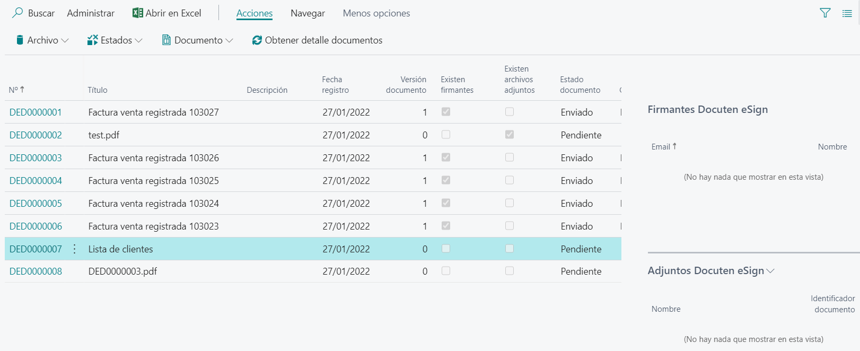Toggle Existen firmantes checkbox for DED0000002
The image size is (860, 351).
point(446,135)
